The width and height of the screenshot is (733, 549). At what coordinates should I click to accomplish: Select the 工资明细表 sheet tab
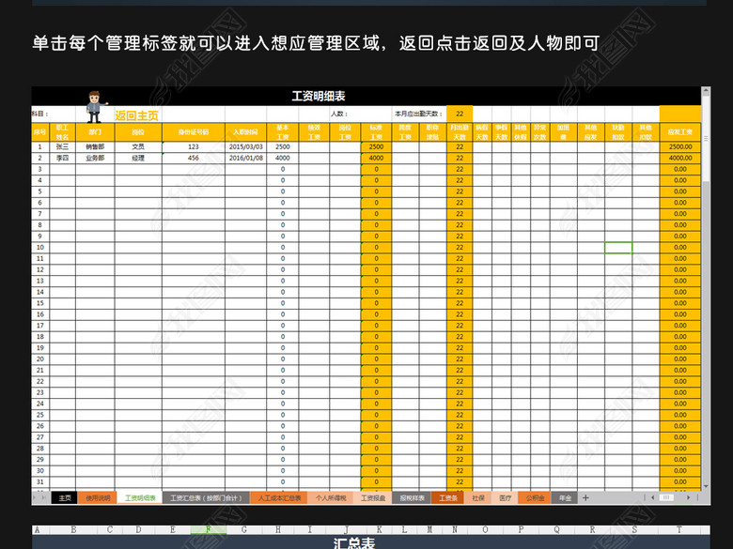(140, 498)
